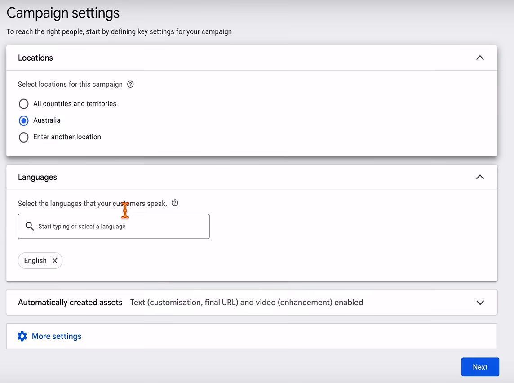The image size is (514, 383).
Task: Click 'Text (customisation, final URL)' summary text
Action: pyautogui.click(x=247, y=303)
